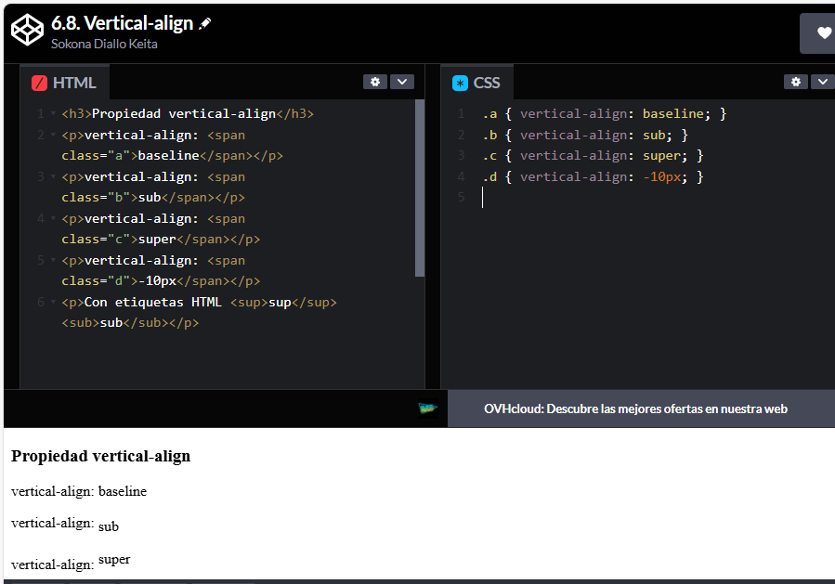Click class="b" sub code line
This screenshot has width=835, height=584.
click(x=153, y=197)
